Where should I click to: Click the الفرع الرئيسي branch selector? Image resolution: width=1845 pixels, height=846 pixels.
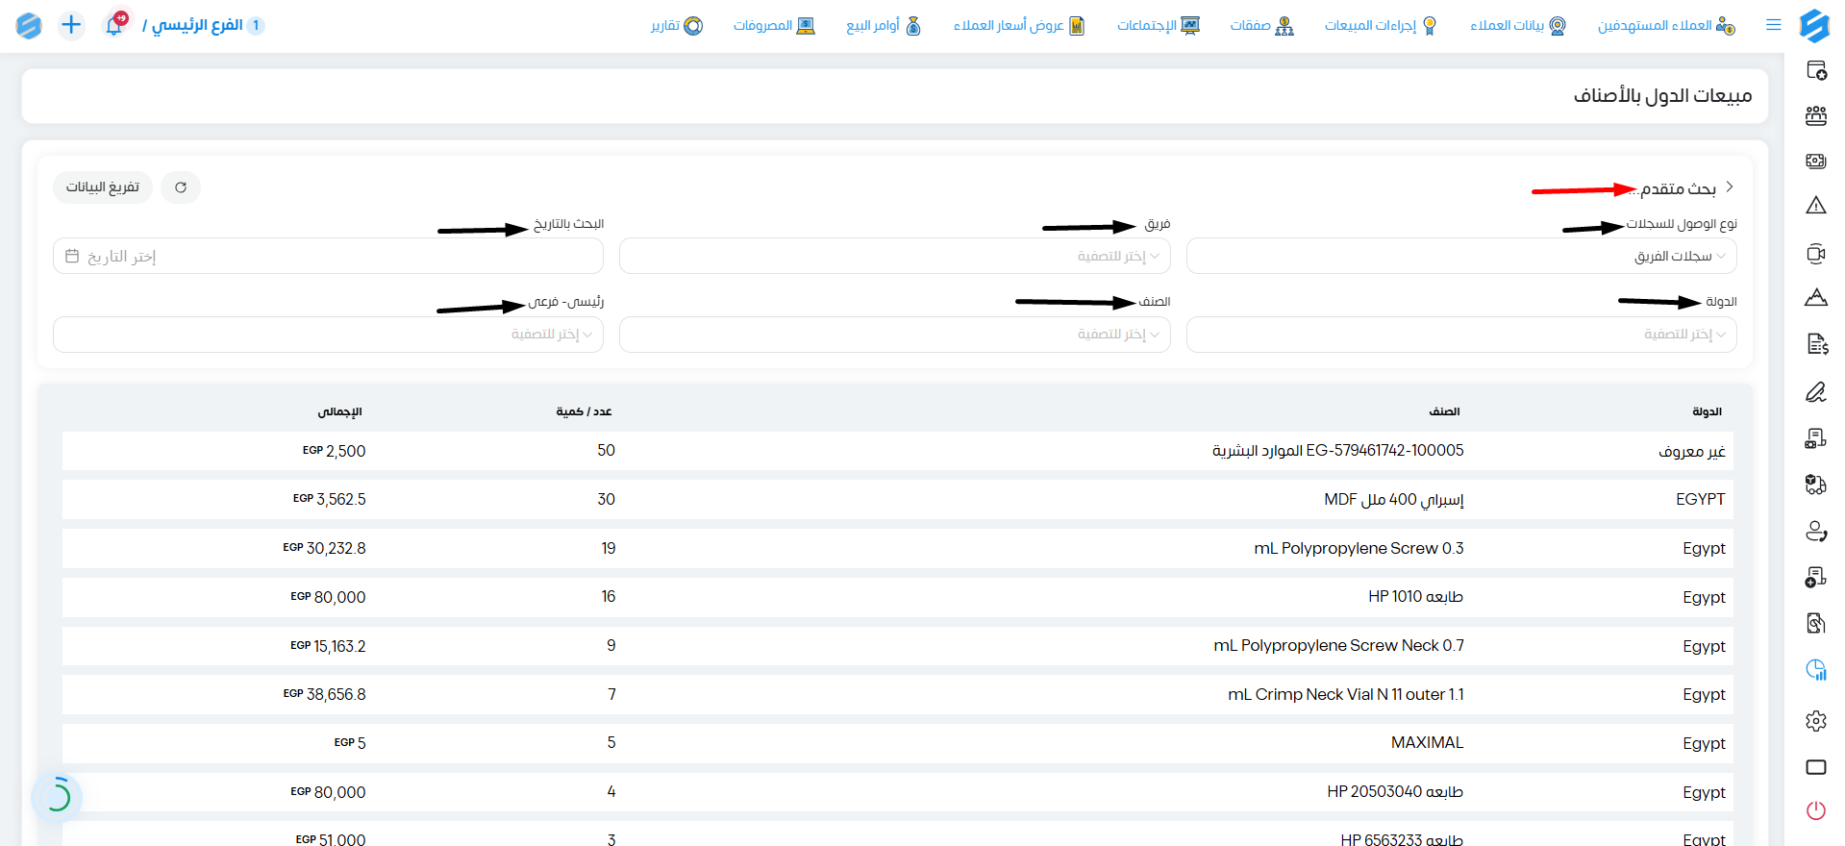point(203,25)
